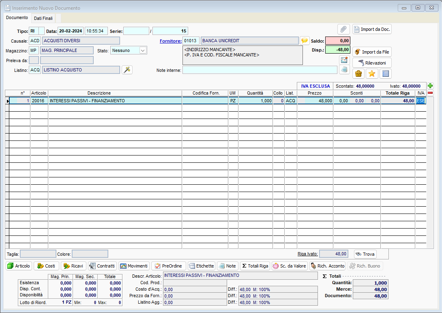
Task: Open the Fornitore link
Action: pos(170,41)
